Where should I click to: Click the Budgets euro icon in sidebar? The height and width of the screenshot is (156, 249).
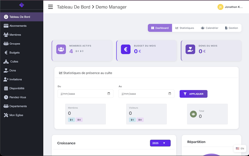(x=6, y=52)
